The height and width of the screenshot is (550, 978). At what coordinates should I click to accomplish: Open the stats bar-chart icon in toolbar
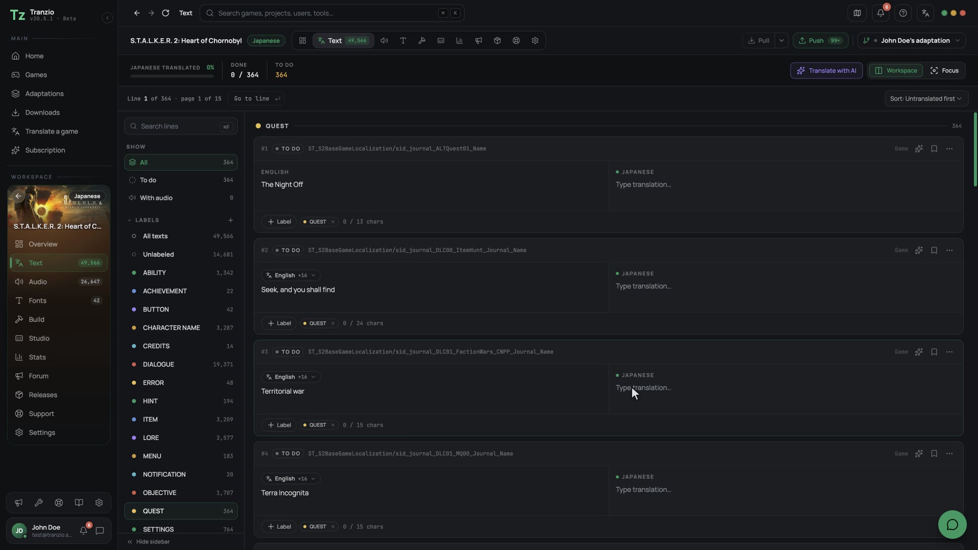tap(459, 41)
